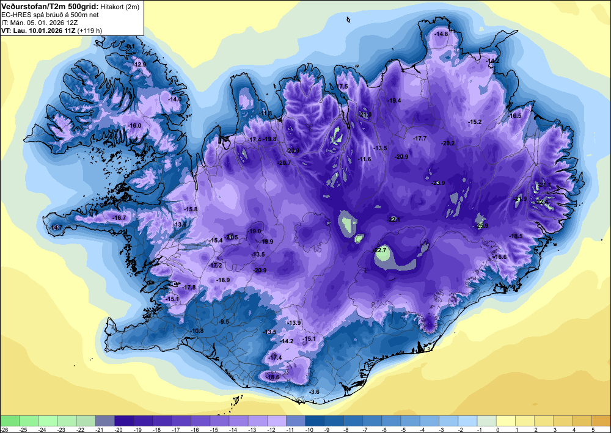Select the orange legend swatch labeled 5
This screenshot has height=433, width=611.
(601, 421)
